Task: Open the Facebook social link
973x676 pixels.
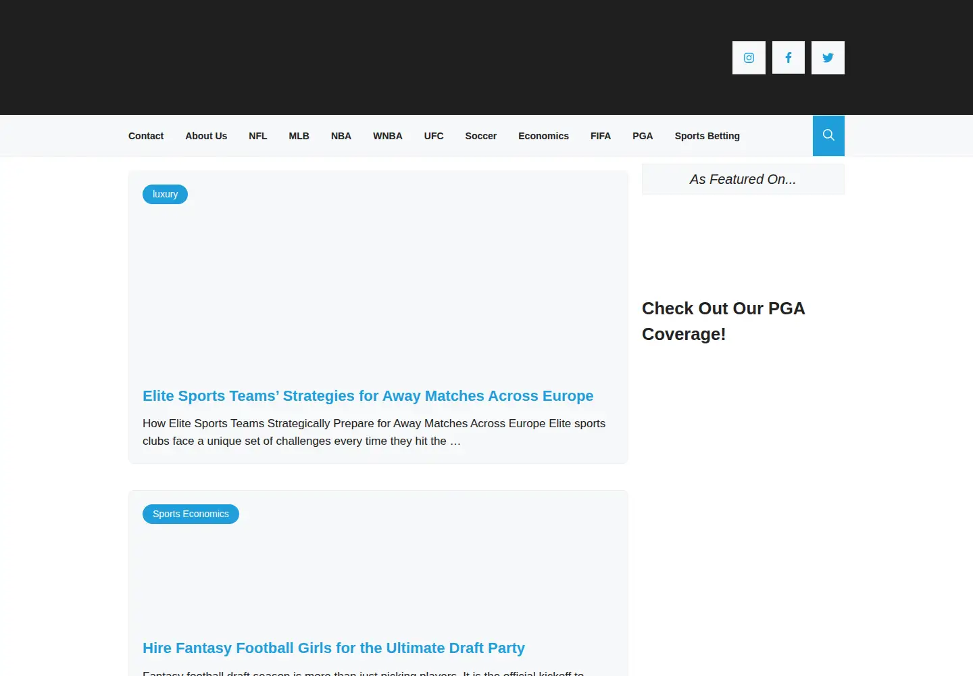Action: tap(789, 58)
